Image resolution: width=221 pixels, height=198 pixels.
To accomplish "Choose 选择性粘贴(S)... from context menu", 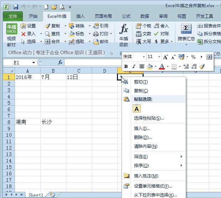I will (x=154, y=118).
